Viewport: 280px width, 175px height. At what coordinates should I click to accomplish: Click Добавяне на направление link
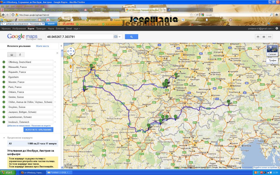(x=19, y=126)
